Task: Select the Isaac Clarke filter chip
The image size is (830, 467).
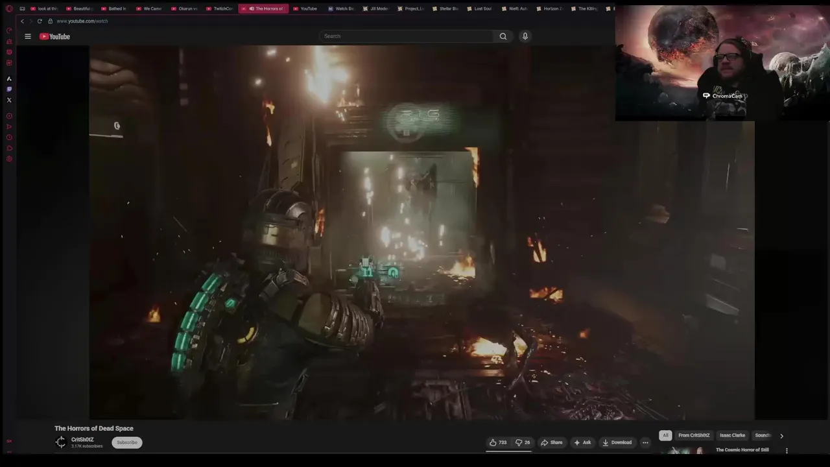Action: (732, 435)
